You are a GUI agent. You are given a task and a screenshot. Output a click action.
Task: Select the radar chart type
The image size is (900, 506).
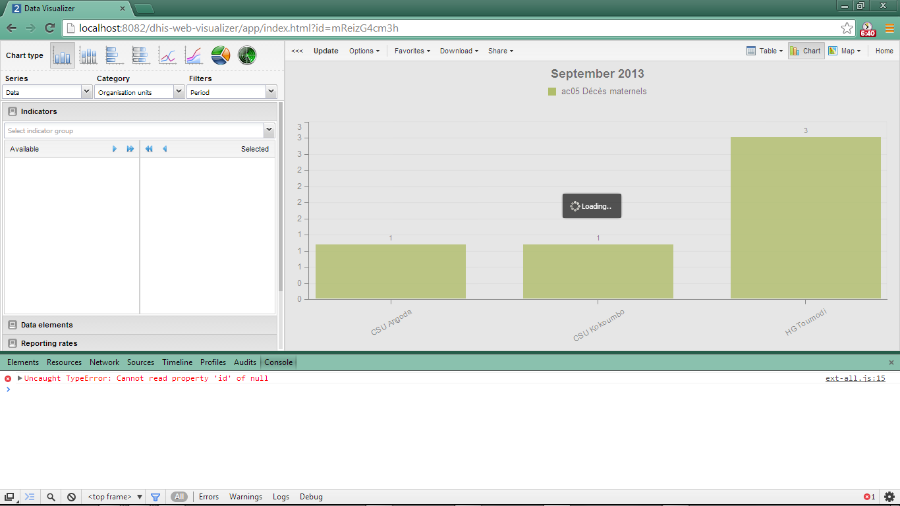tap(247, 56)
